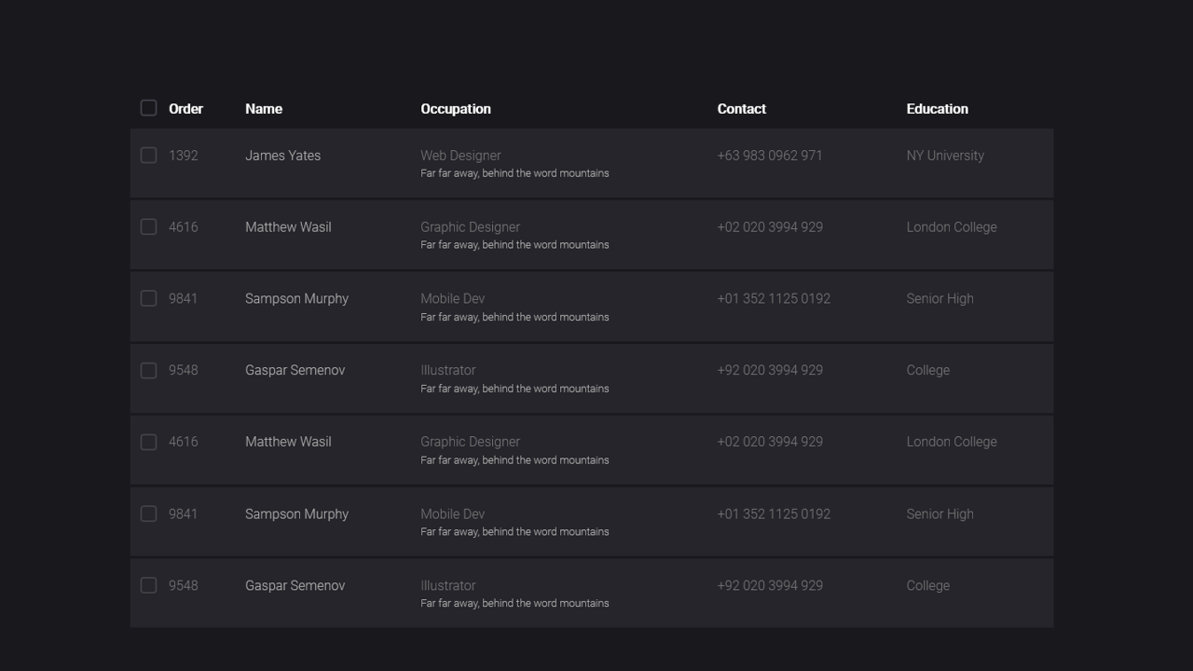Click 9841 in first Sampson Murphy row
Image resolution: width=1193 pixels, height=671 pixels.
click(184, 299)
